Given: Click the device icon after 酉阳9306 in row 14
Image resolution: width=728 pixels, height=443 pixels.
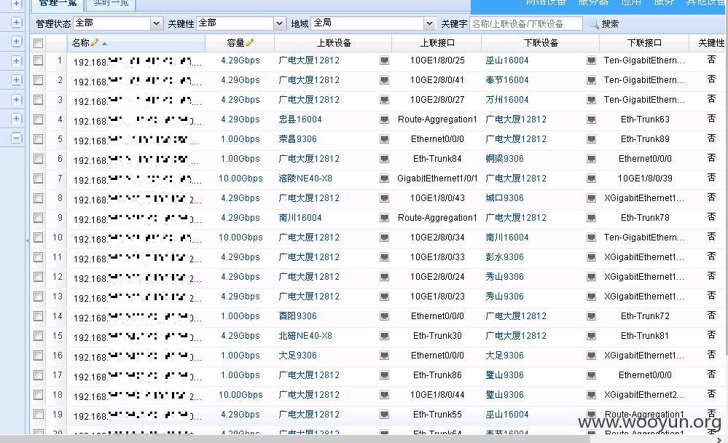Looking at the screenshot, I should (x=384, y=316).
